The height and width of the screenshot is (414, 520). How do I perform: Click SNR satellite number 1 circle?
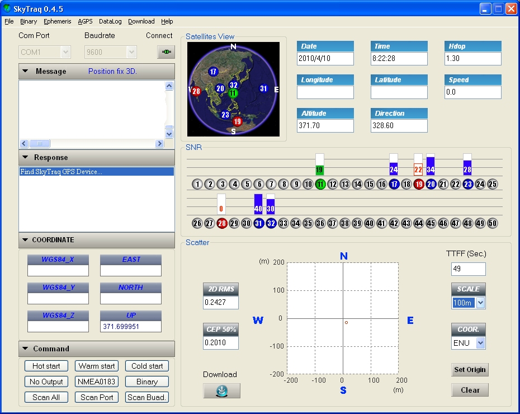[197, 184]
